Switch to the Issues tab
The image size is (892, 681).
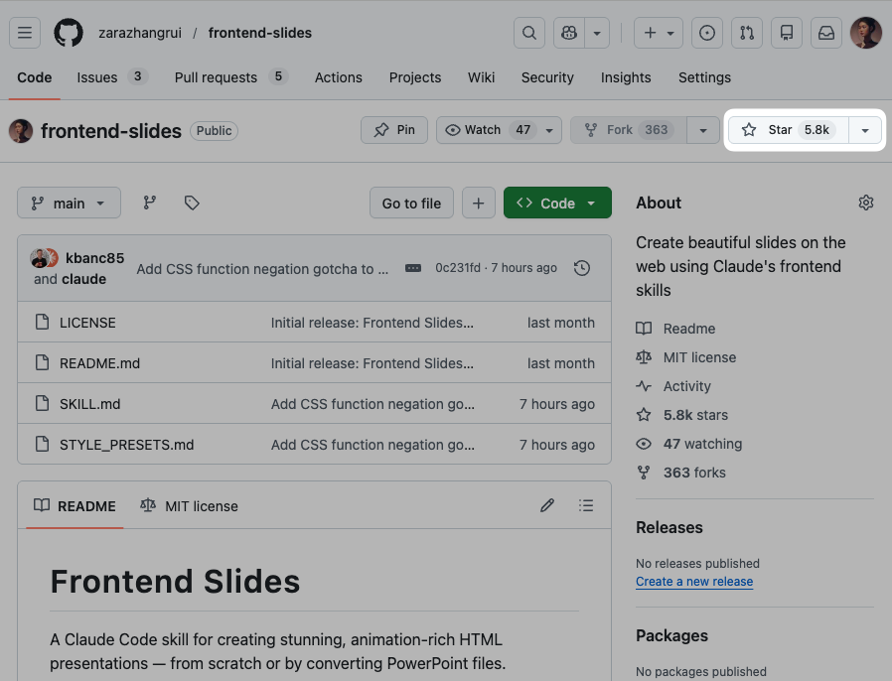112,77
